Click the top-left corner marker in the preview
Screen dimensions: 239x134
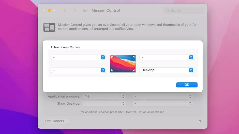[x=112, y=56]
